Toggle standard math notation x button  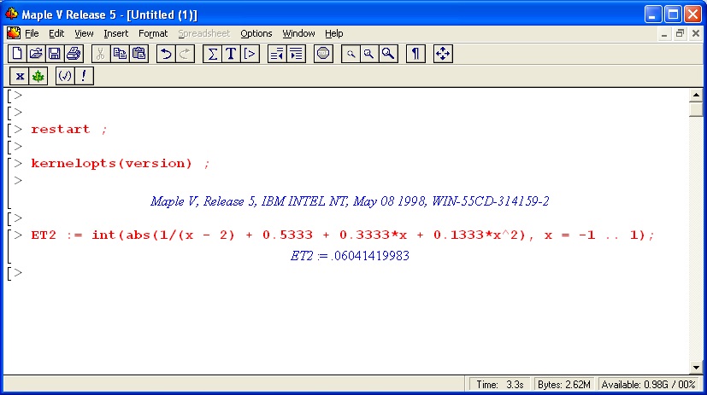point(20,76)
